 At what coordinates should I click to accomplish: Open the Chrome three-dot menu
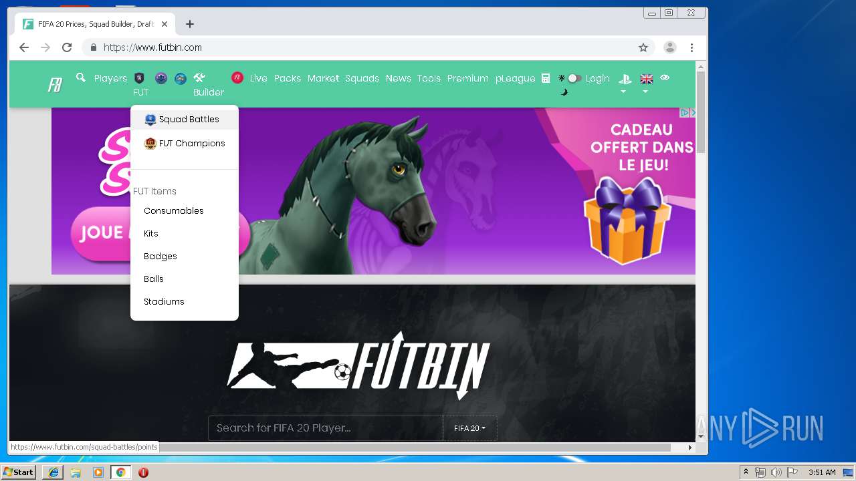tap(691, 47)
